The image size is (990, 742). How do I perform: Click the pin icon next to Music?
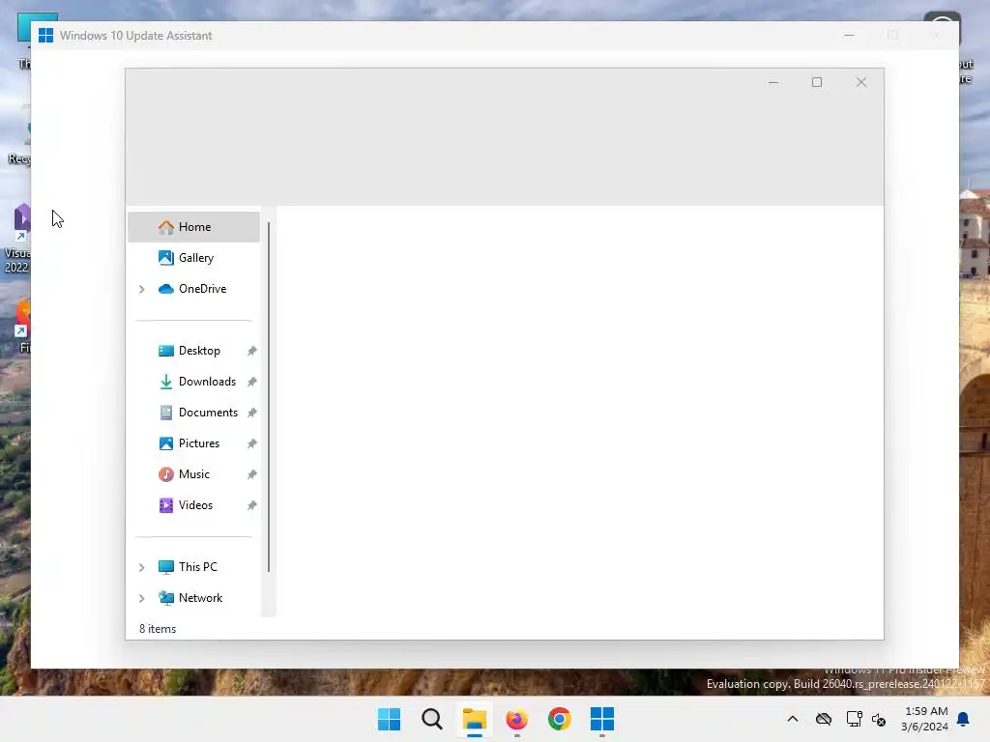click(252, 474)
